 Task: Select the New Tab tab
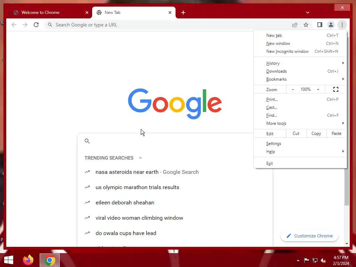(x=134, y=13)
